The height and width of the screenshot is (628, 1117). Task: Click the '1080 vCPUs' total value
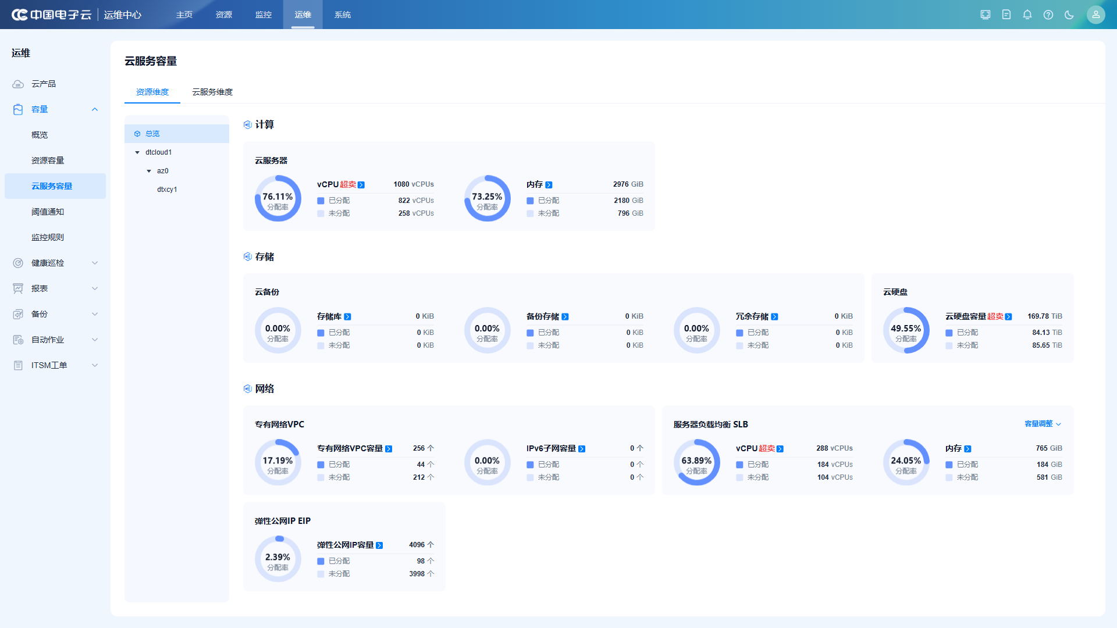[414, 184]
